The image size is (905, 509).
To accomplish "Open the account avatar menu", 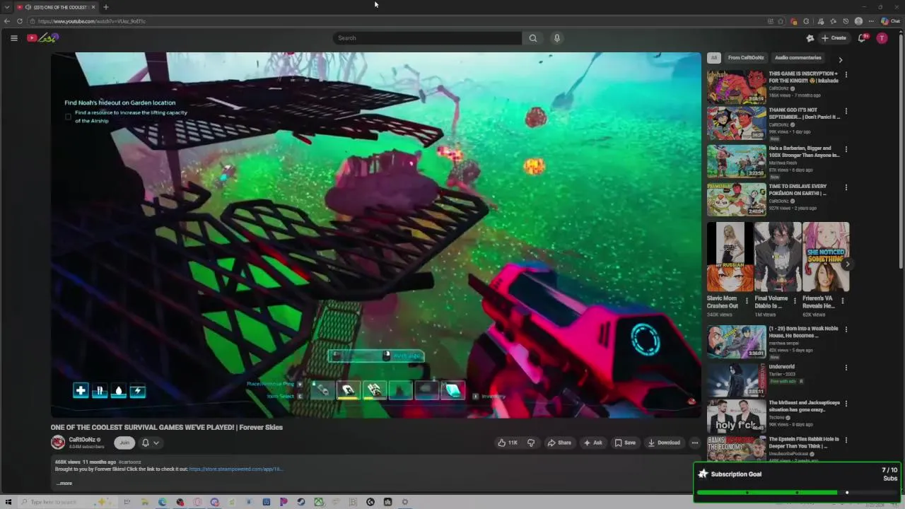I will tap(882, 38).
